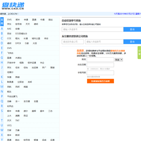Click into the 出生日期 birth date field
This screenshot has width=141, height=141.
(100, 65)
